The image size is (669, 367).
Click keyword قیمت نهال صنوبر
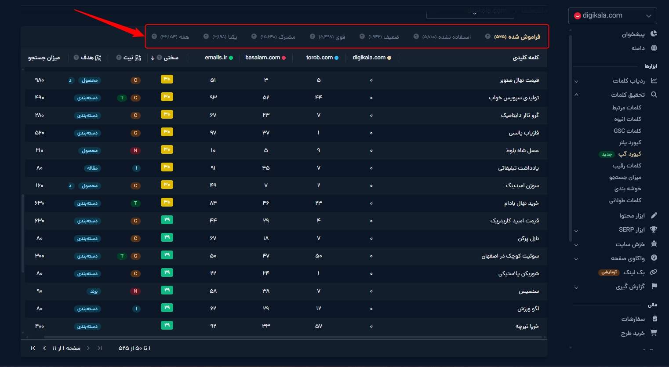pyautogui.click(x=519, y=80)
